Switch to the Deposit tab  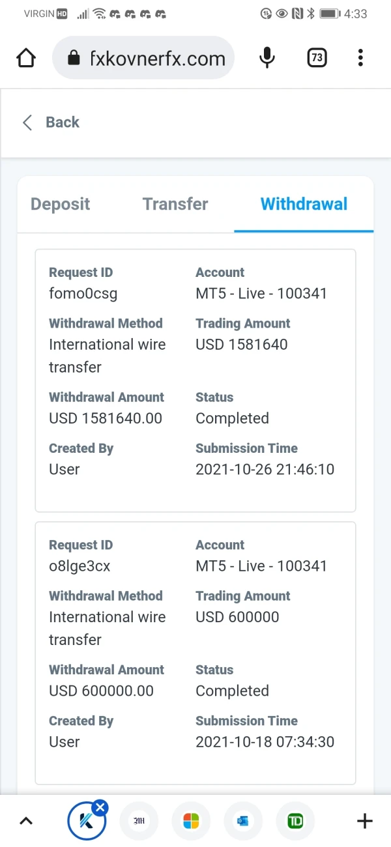pyautogui.click(x=61, y=204)
